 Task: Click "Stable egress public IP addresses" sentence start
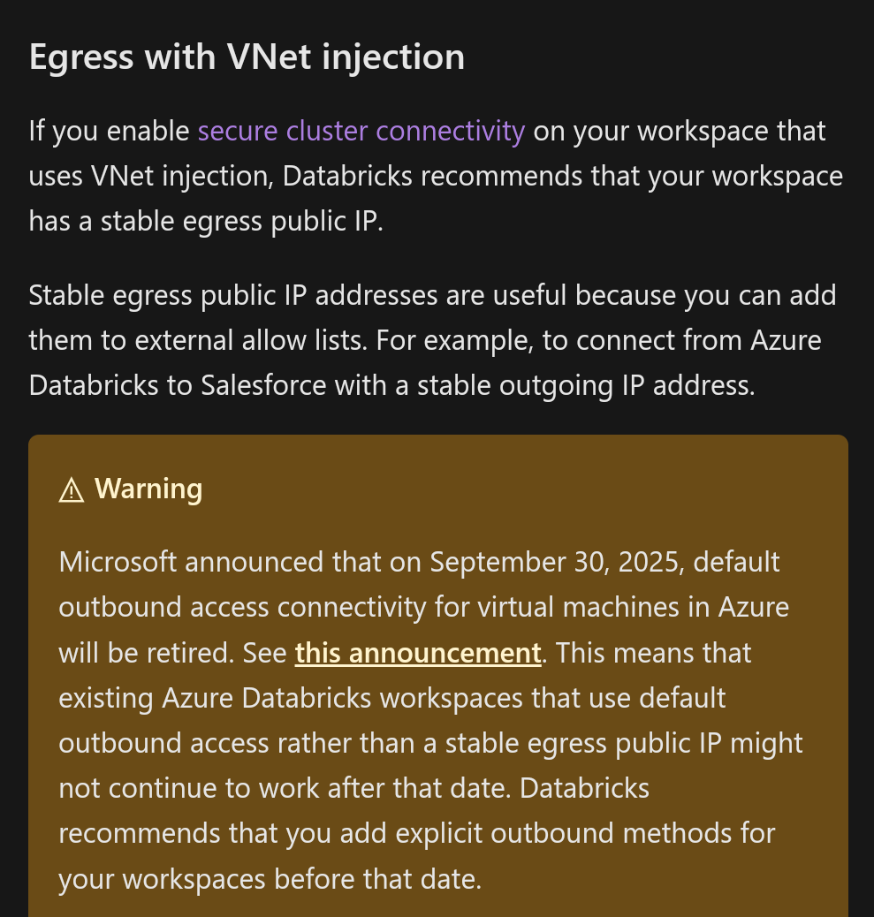pyautogui.click(x=232, y=295)
